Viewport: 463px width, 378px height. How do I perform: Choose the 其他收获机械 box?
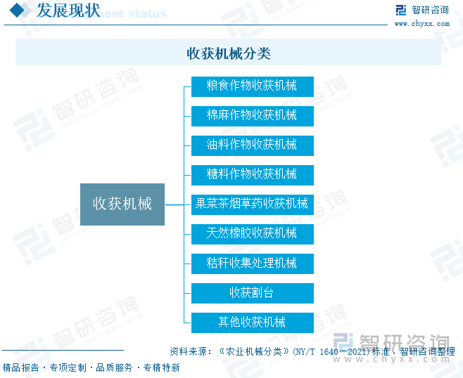(252, 322)
